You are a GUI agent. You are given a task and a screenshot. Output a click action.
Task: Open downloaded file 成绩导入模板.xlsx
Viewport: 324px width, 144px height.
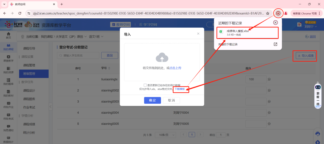pos(247,33)
